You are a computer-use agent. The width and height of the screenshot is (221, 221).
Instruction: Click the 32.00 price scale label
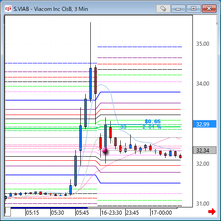(203, 164)
